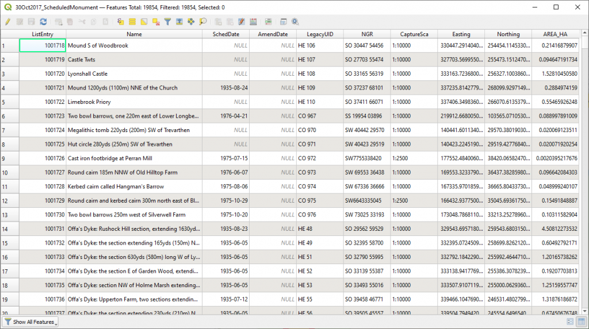Switch to form view at bottom right
Image resolution: width=589 pixels, height=329 pixels.
[x=569, y=322]
